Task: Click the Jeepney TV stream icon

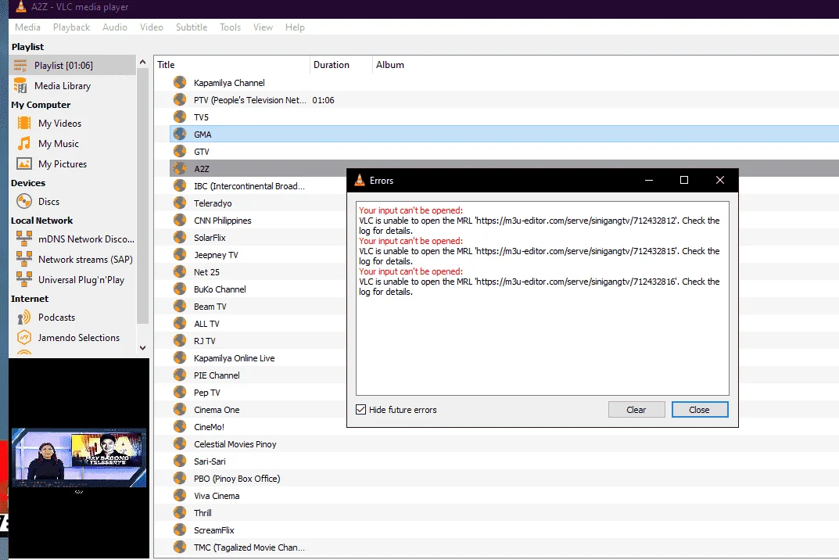Action: 180,255
